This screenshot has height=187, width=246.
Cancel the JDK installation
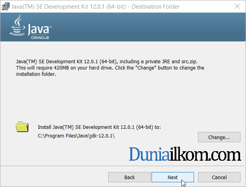pos(219,177)
